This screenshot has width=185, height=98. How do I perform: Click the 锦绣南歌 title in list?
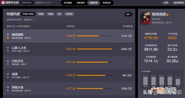(17, 35)
